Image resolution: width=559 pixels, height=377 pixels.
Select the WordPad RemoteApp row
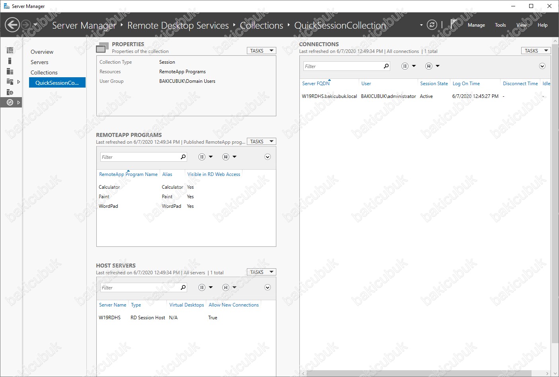coord(186,206)
